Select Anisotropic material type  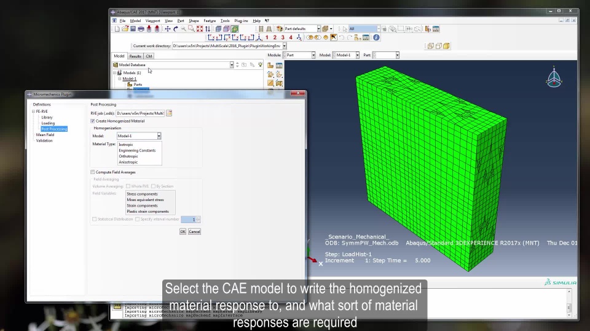(128, 162)
